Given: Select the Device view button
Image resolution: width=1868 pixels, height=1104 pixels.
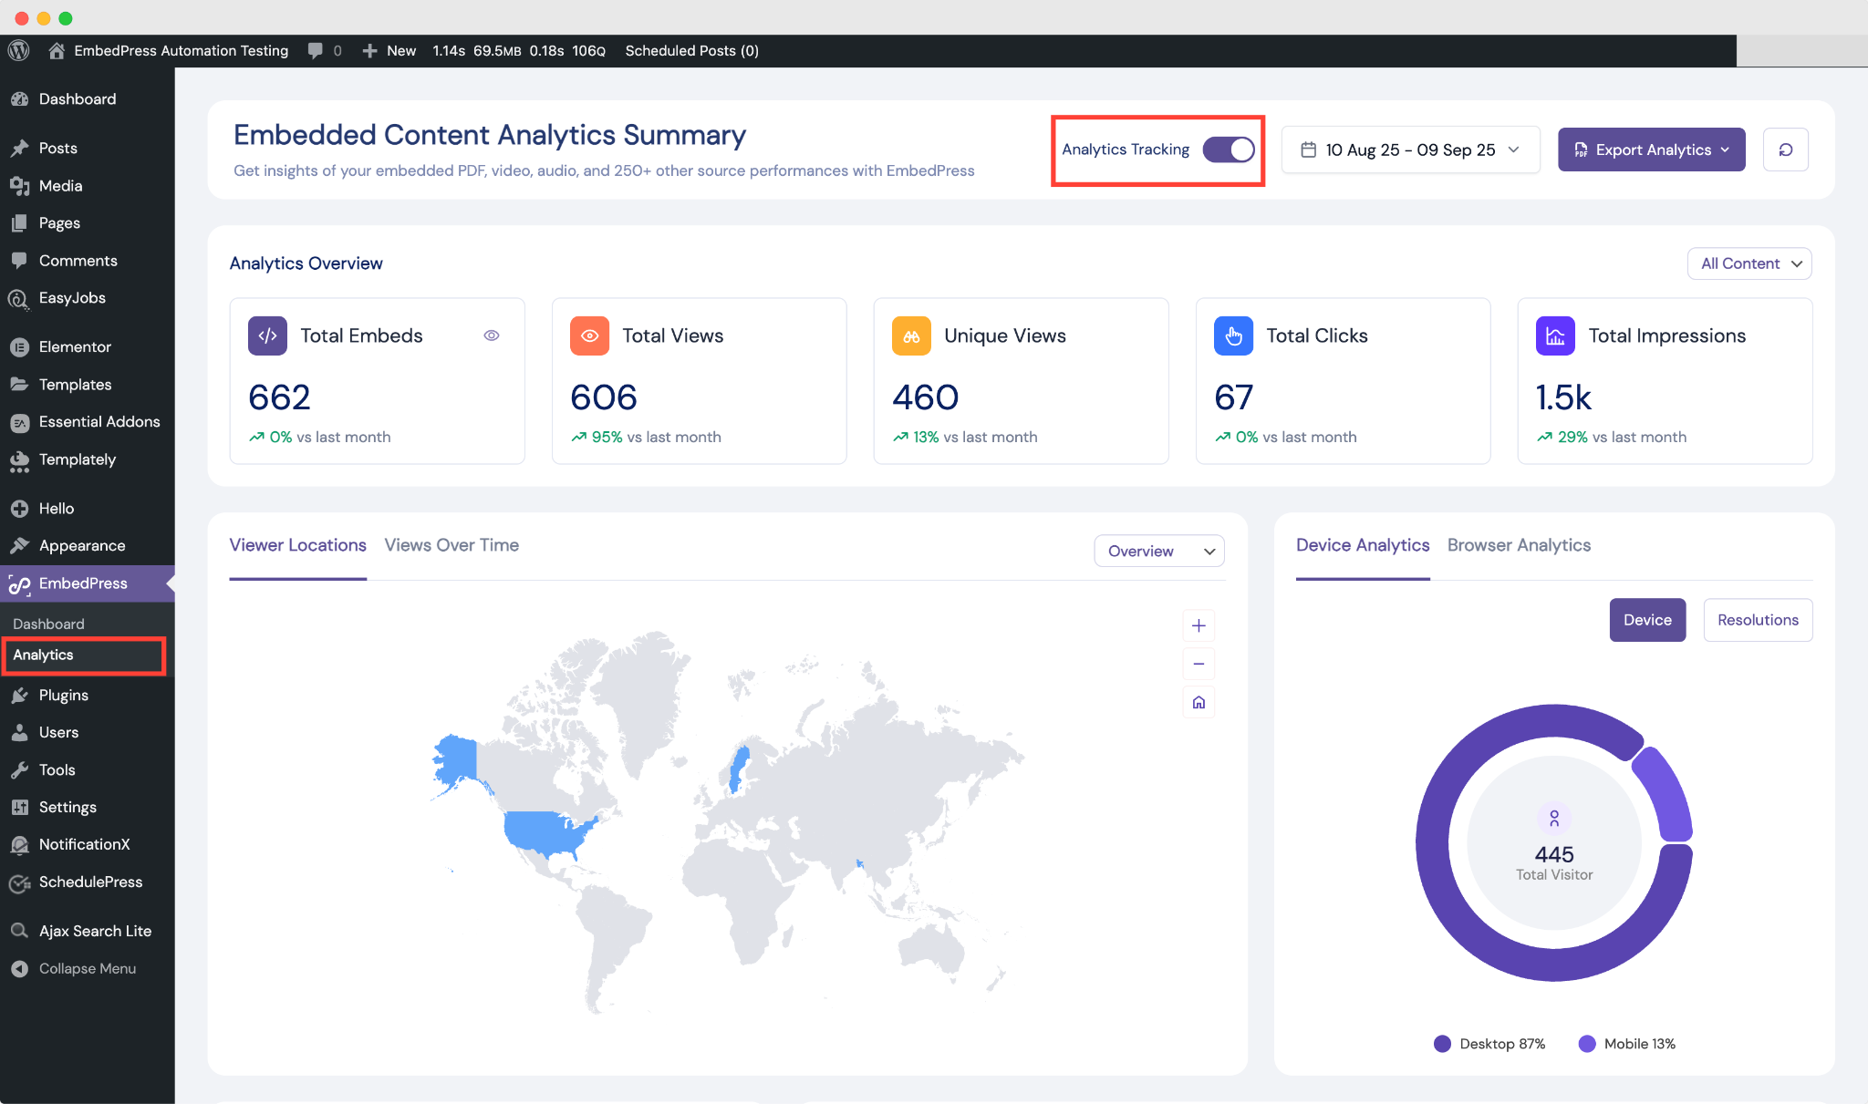Looking at the screenshot, I should tap(1647, 620).
